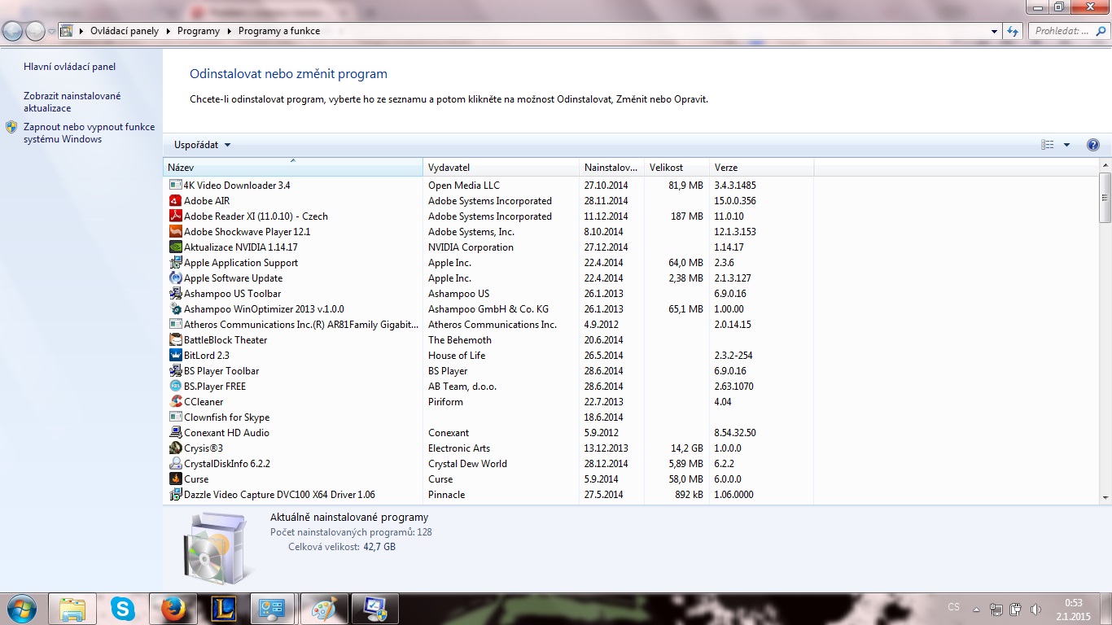
Task: Go back with the navigation back arrow
Action: [x=13, y=31]
